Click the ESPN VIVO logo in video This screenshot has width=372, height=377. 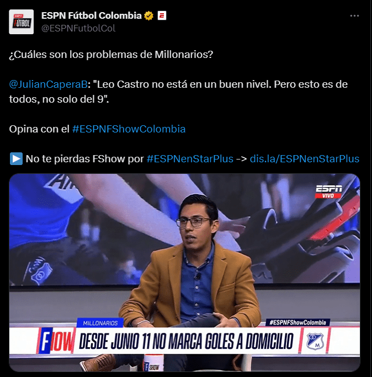pyautogui.click(x=328, y=192)
